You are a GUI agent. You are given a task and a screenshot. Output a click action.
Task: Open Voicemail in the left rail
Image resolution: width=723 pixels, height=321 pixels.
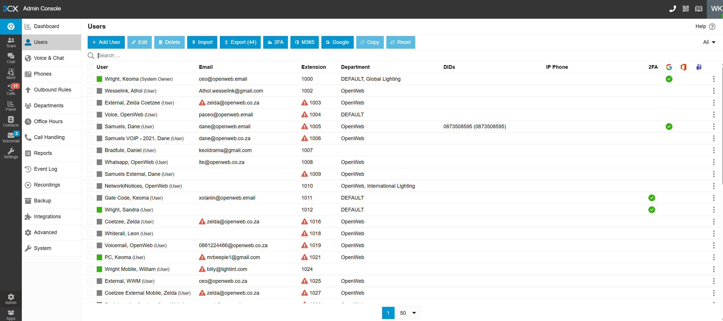coord(11,137)
